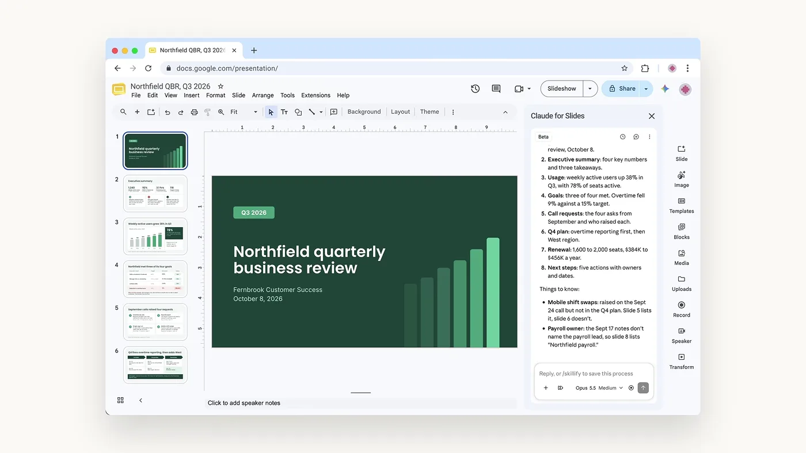The height and width of the screenshot is (453, 806).
Task: Collapse the filmstrip panel arrow
Action: 140,400
